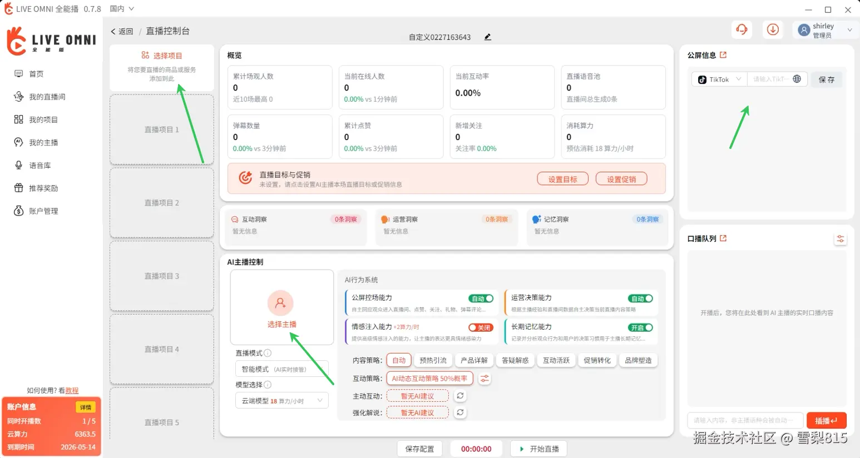Open 互动策略 adjustment sliders icon

485,379
